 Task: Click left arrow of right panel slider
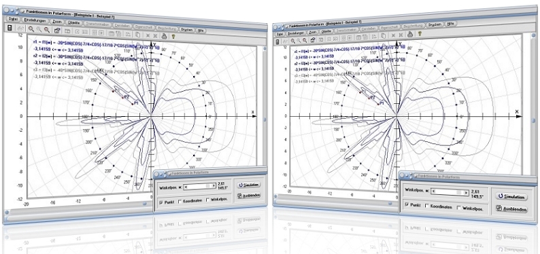tap(434, 190)
